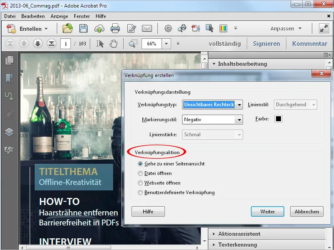Image resolution: width=334 pixels, height=250 pixels.
Task: Click the cloud upload icon
Action: 99,28
